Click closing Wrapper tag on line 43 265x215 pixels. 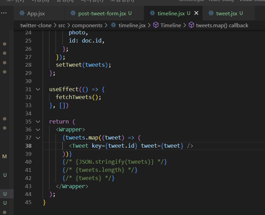pyautogui.click(x=72, y=186)
